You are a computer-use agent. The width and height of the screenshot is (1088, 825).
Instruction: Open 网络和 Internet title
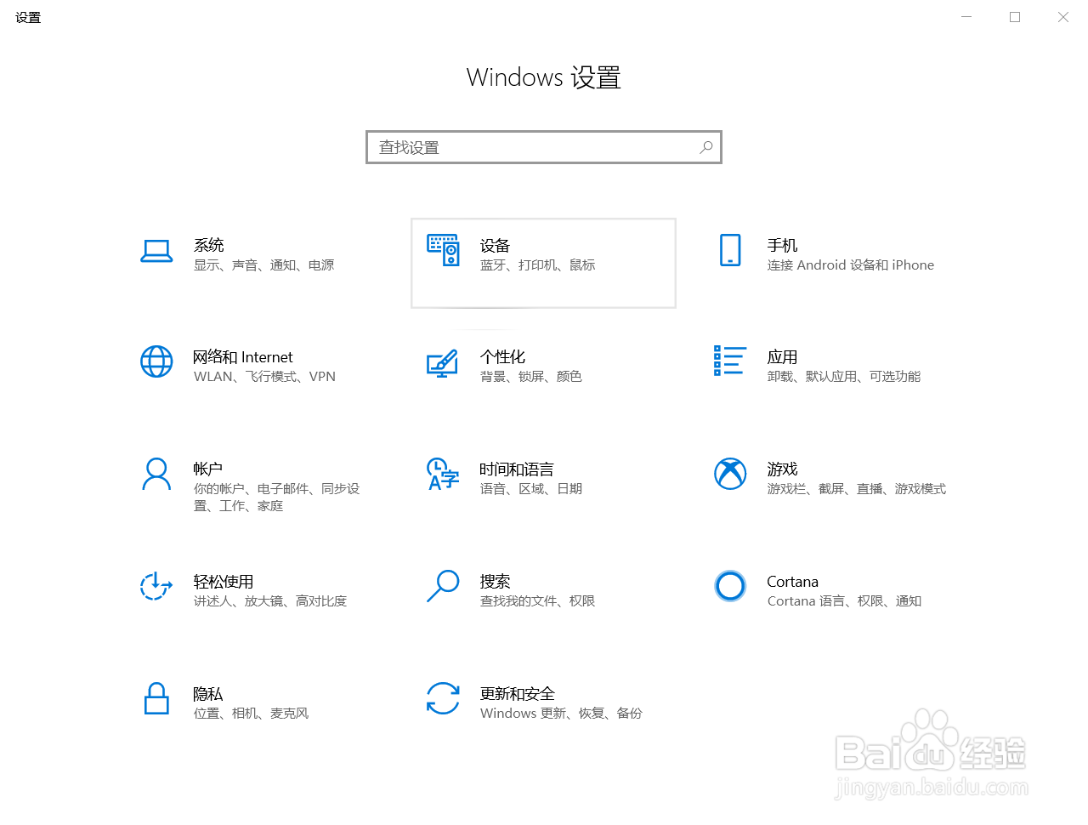click(242, 357)
